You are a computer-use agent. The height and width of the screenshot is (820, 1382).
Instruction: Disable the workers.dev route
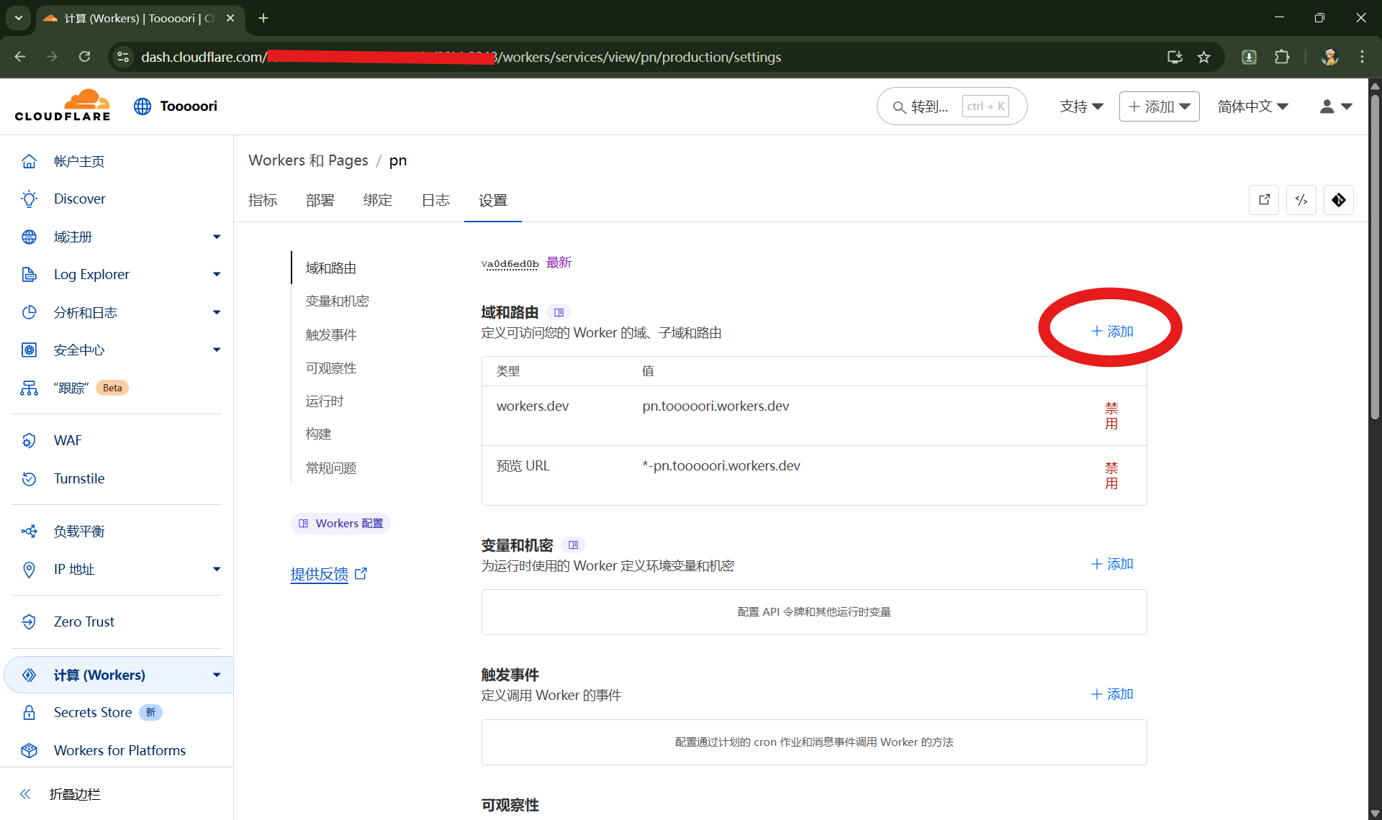click(x=1111, y=416)
